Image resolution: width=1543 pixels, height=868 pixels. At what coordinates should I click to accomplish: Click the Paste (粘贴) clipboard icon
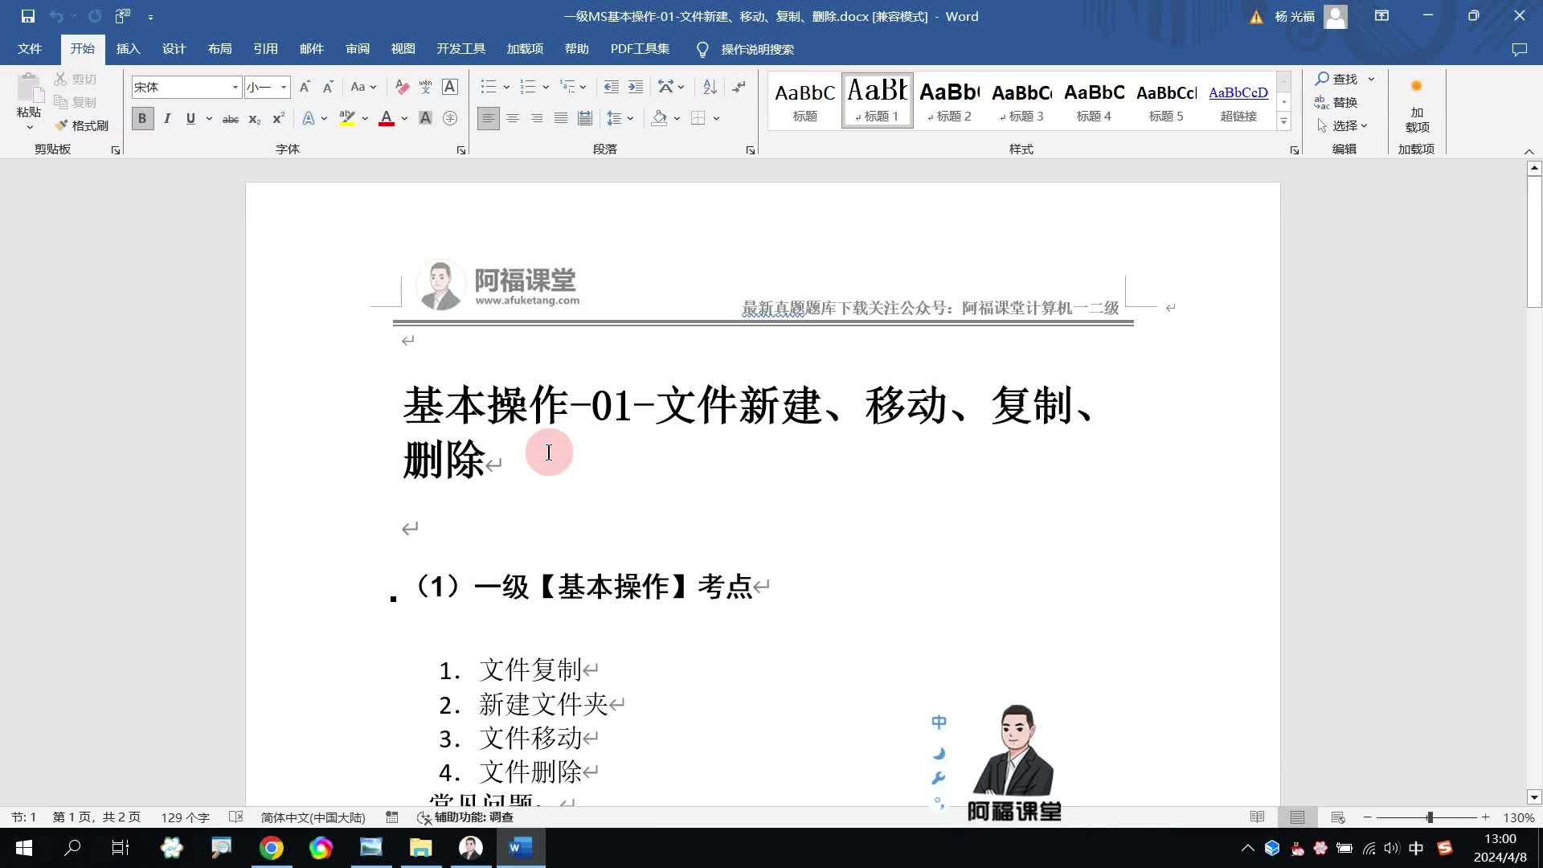29,90
